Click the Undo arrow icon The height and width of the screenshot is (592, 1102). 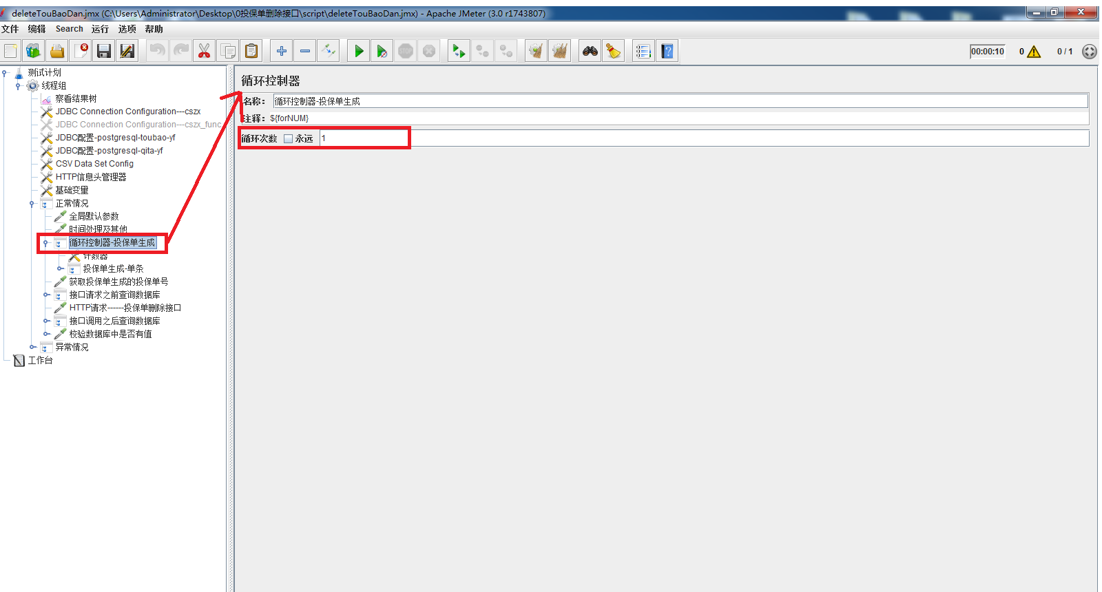coord(158,51)
